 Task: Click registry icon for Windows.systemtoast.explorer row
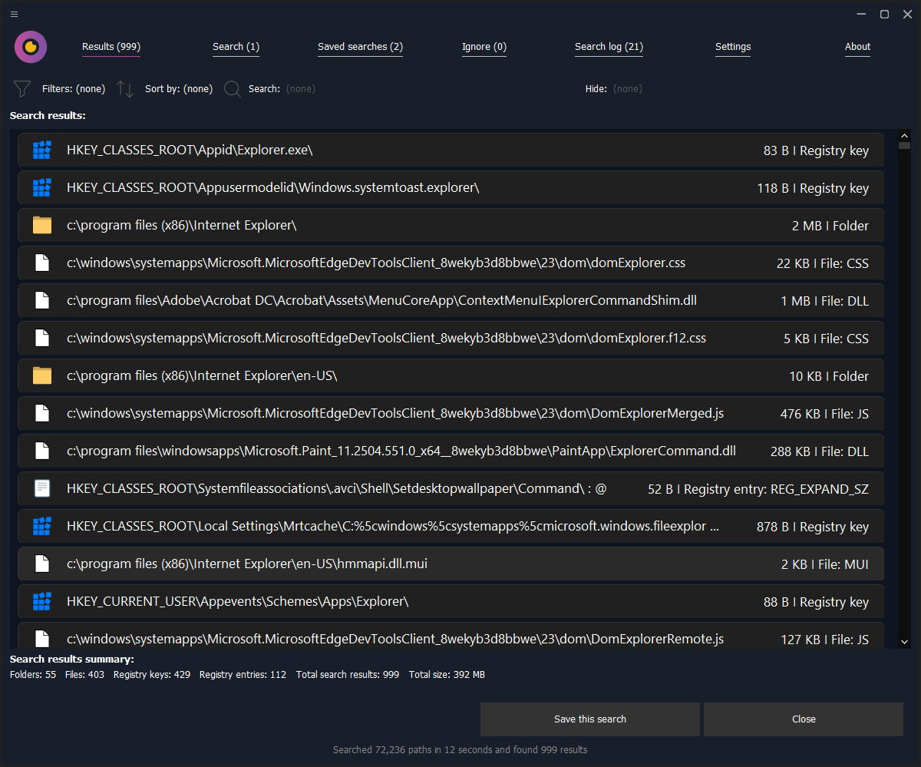click(x=42, y=188)
